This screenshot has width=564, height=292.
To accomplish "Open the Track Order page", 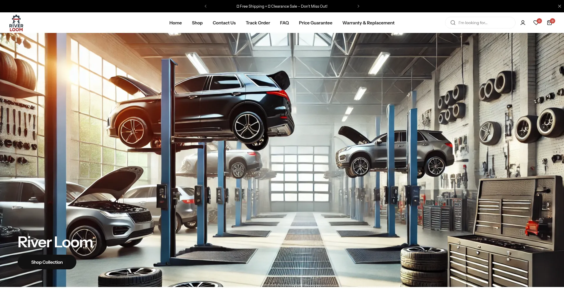I will coord(258,23).
